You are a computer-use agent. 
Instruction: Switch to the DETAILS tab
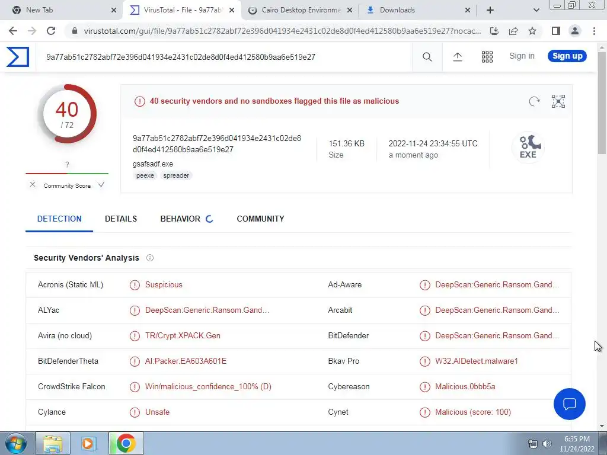click(x=121, y=219)
